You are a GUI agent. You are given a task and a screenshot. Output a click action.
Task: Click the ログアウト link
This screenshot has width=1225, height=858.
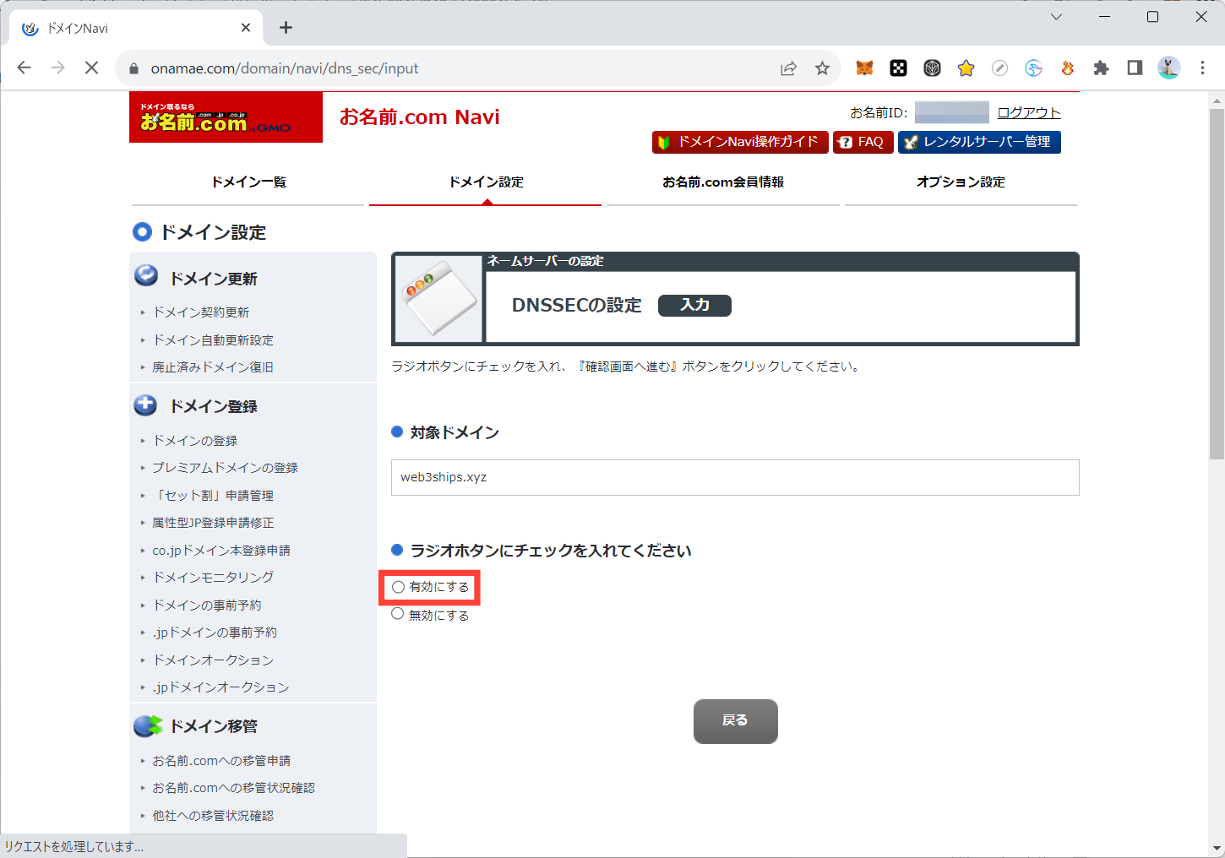tap(1028, 112)
